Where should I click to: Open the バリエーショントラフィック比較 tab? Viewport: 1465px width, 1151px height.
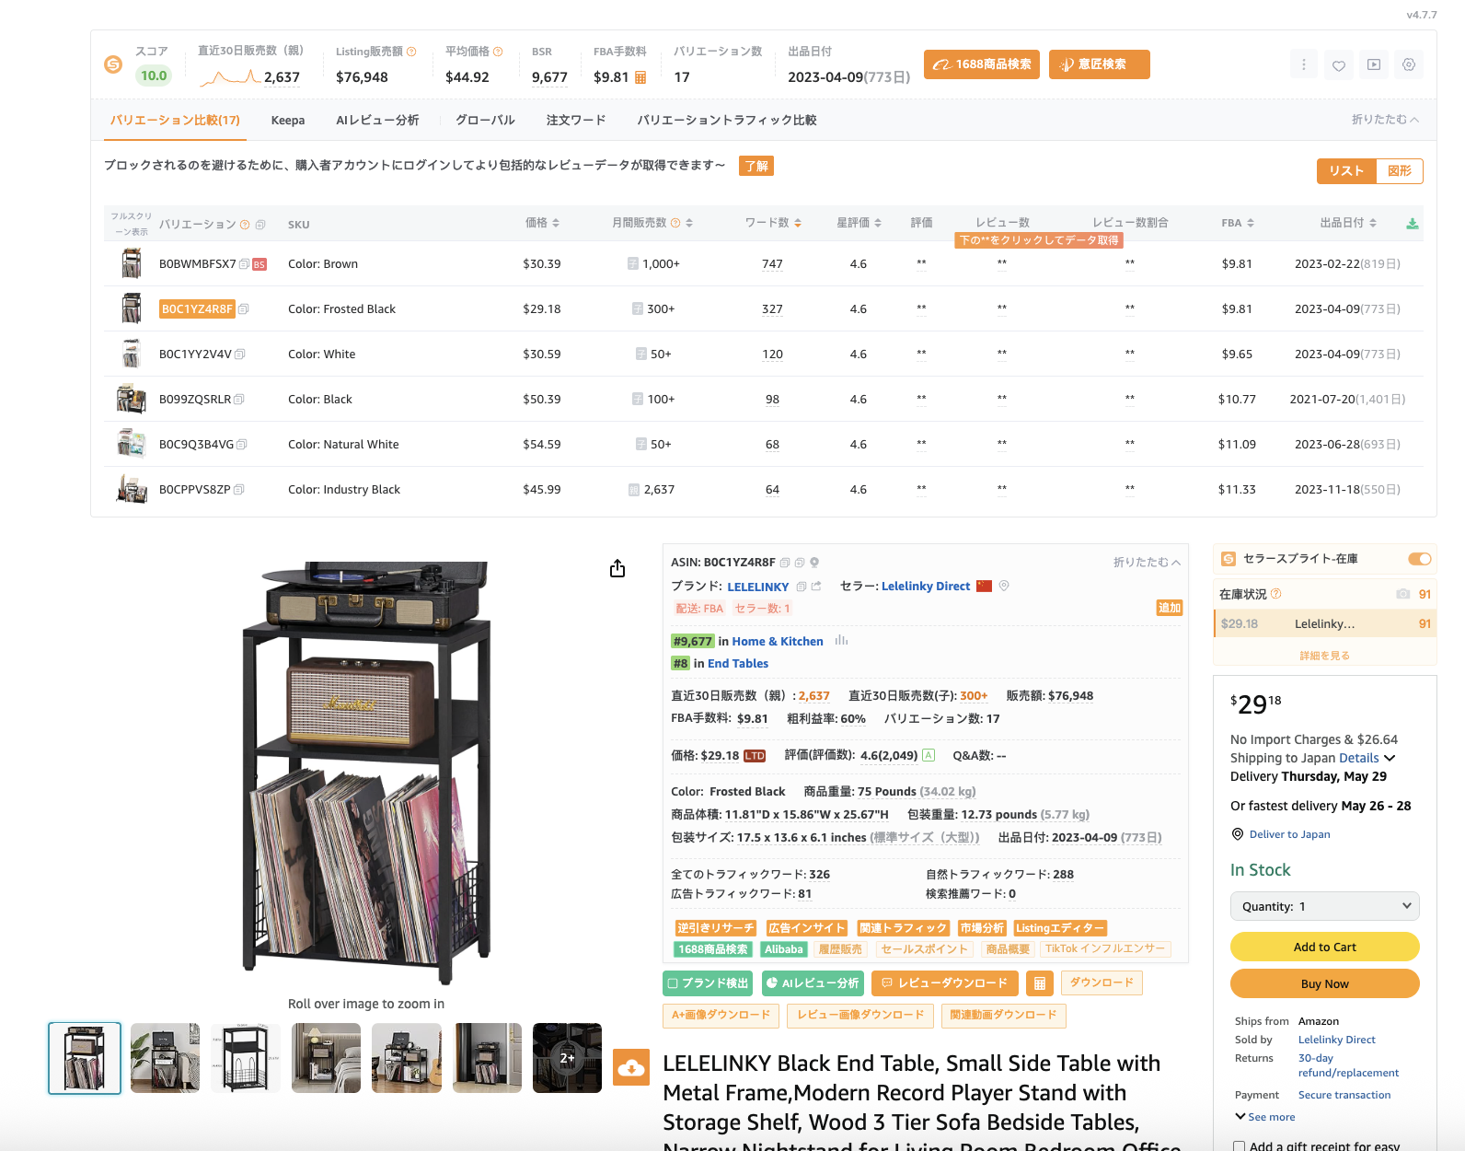727,120
